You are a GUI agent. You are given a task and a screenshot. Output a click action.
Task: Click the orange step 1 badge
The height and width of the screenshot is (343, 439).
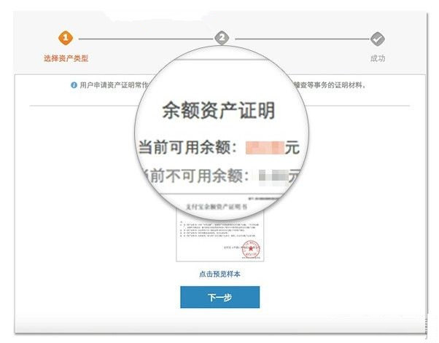click(x=66, y=38)
